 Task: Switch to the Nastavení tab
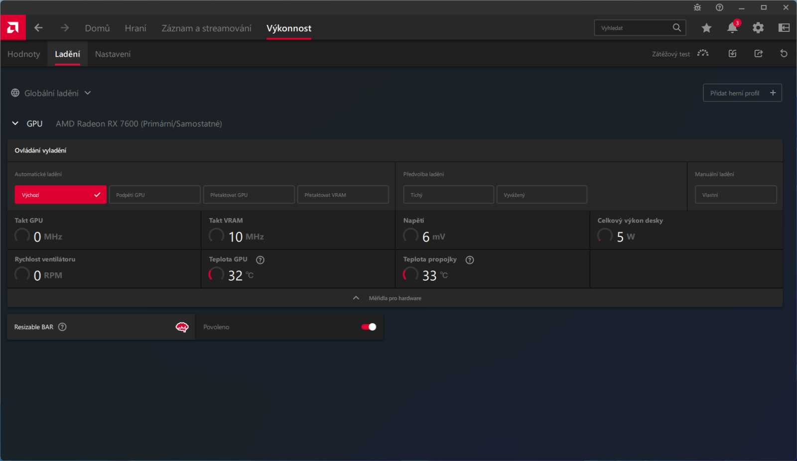(x=113, y=54)
